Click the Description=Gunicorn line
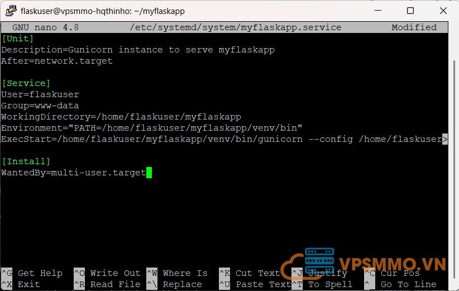Screen dimensions: 459x291 tap(138, 50)
